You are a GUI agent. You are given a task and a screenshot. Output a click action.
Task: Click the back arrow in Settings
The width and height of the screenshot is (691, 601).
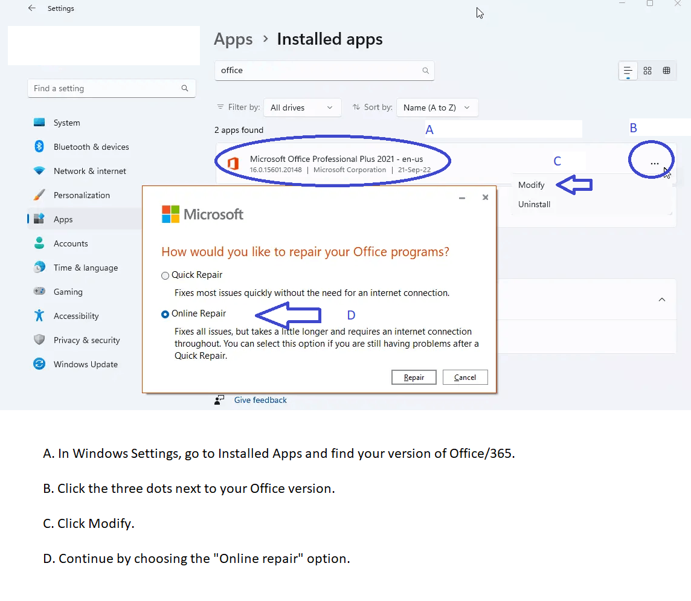[32, 8]
